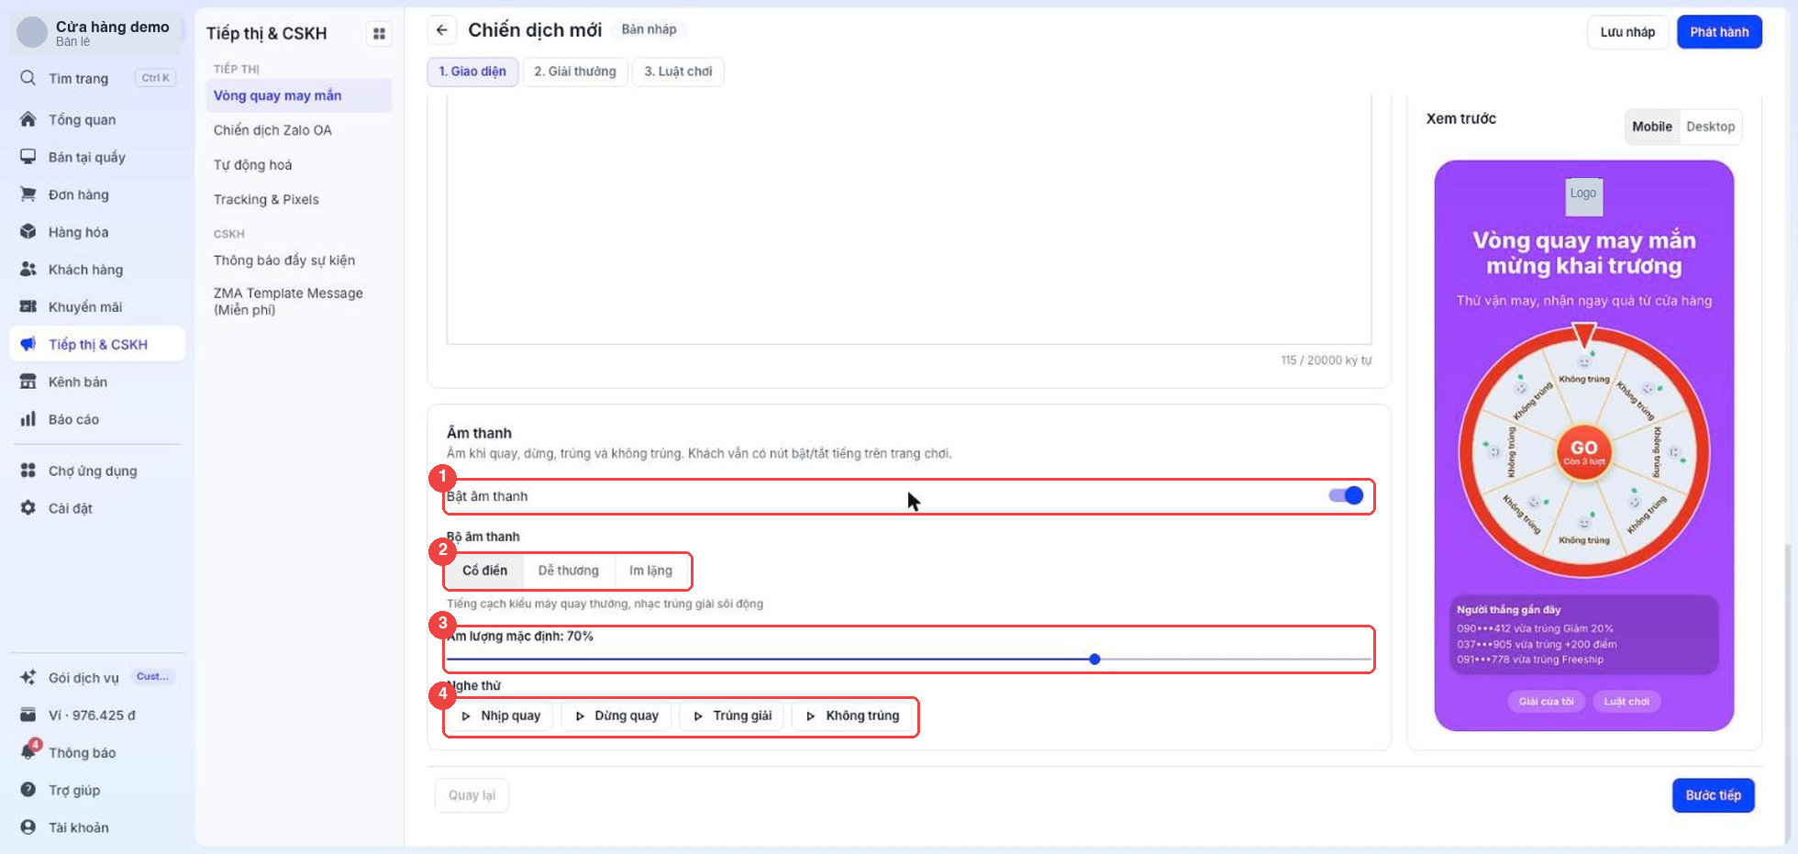The image size is (1798, 854).
Task: Open the 1. Giao diện tab
Action: pyautogui.click(x=472, y=72)
